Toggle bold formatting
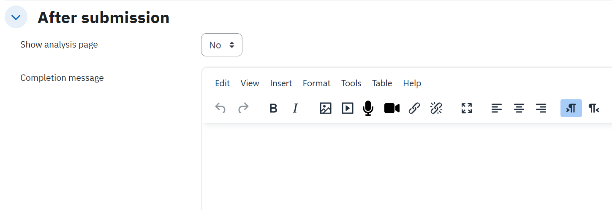The image size is (612, 210). coord(273,108)
